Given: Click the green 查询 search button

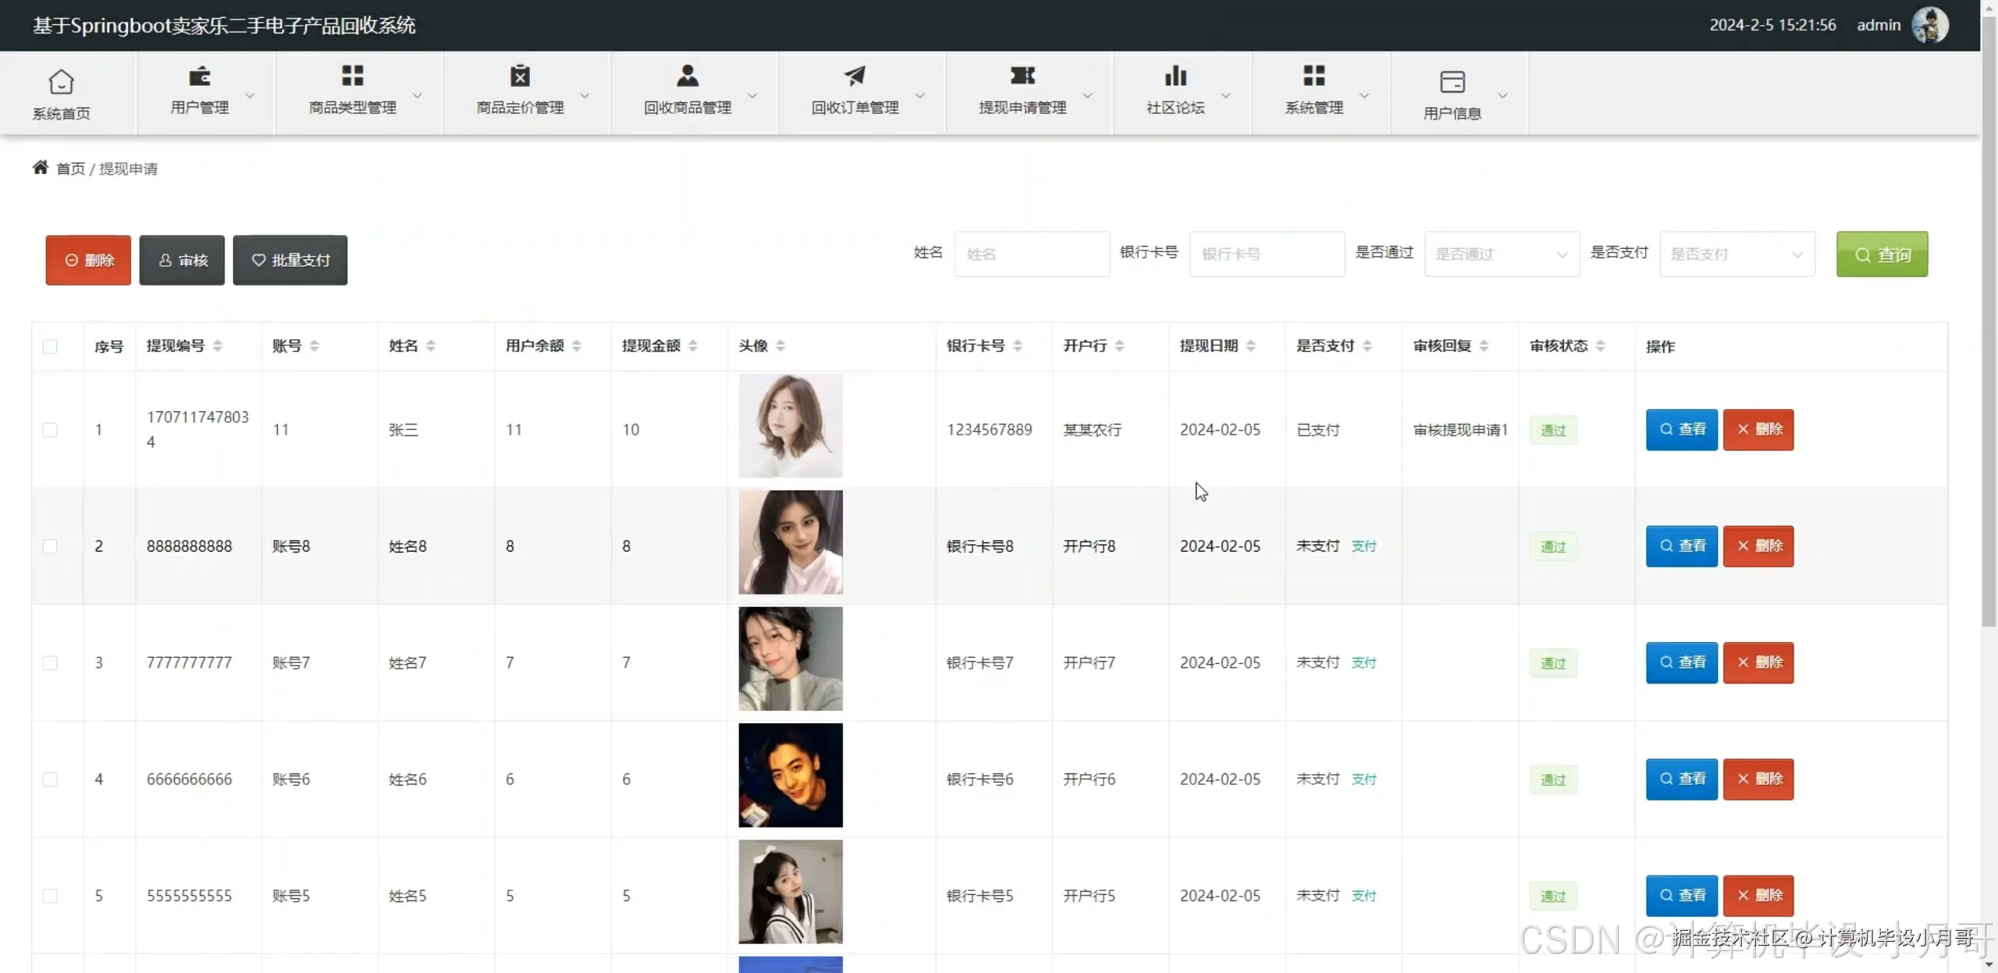Looking at the screenshot, I should coord(1882,254).
